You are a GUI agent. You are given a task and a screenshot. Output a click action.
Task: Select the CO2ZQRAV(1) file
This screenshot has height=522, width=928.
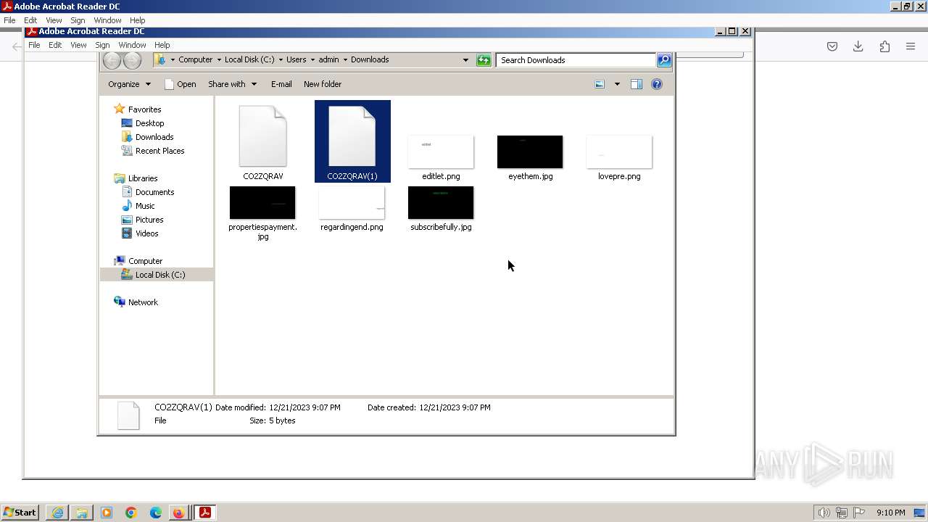[352, 141]
